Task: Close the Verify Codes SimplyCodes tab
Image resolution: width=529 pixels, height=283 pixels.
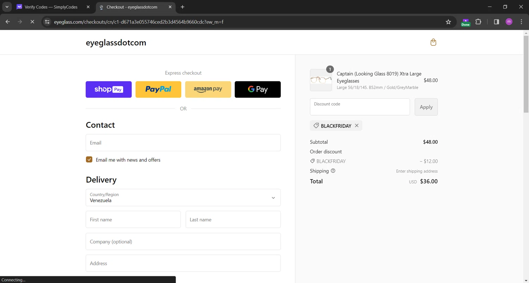Action: pos(88,7)
